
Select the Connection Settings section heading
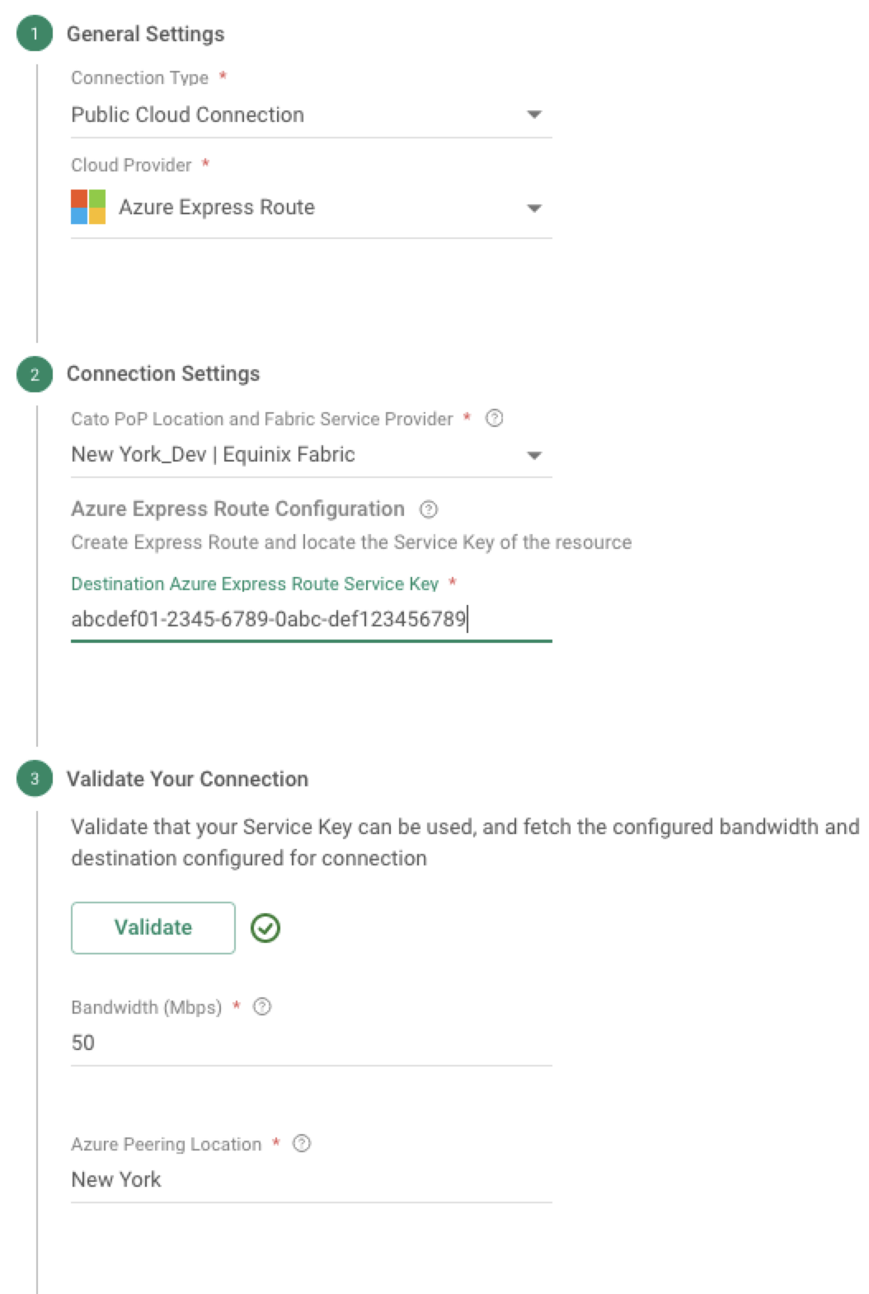[163, 374]
